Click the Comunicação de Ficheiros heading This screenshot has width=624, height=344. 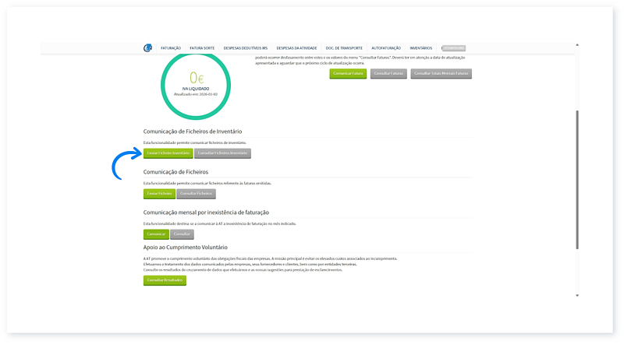pos(175,172)
